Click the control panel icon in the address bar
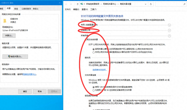The width and height of the screenshot is (187, 110). [81, 4]
